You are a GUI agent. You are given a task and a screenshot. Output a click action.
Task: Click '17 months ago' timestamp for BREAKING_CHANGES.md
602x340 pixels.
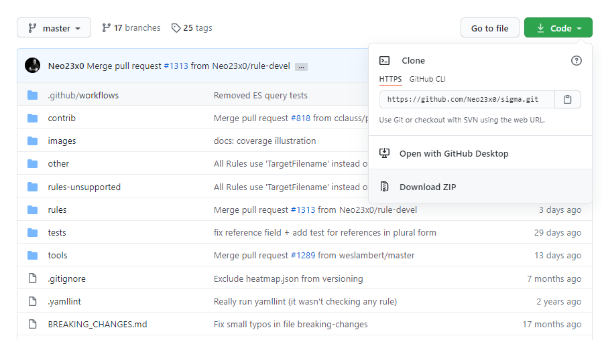[x=552, y=325]
